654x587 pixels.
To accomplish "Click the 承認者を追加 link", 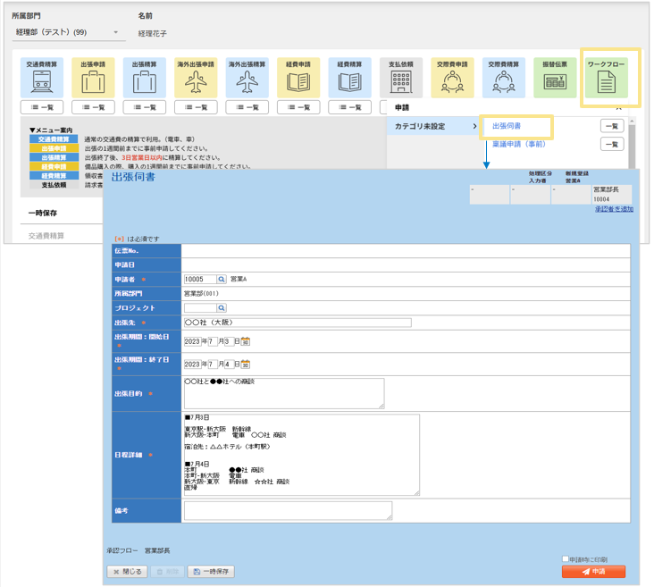I will [614, 209].
